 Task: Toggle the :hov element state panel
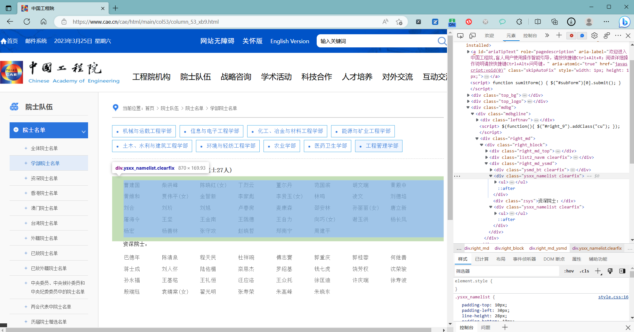click(x=569, y=271)
